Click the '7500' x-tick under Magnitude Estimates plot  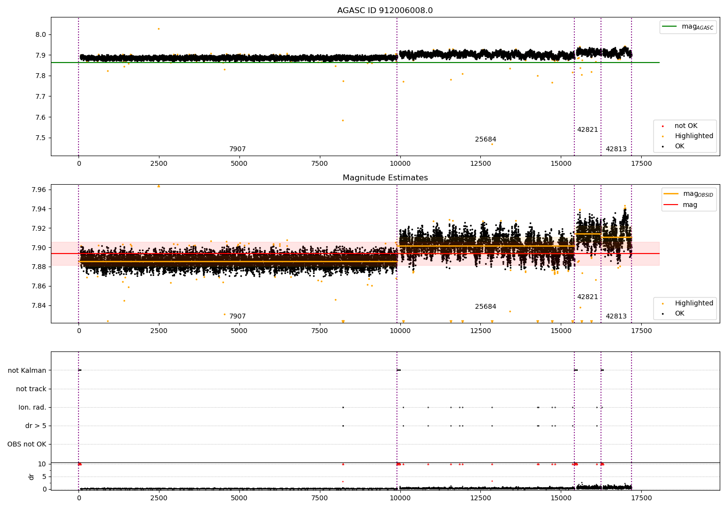coord(319,331)
